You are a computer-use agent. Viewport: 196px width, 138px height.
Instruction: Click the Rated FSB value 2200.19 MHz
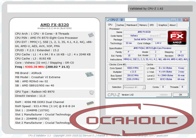click(133, 79)
